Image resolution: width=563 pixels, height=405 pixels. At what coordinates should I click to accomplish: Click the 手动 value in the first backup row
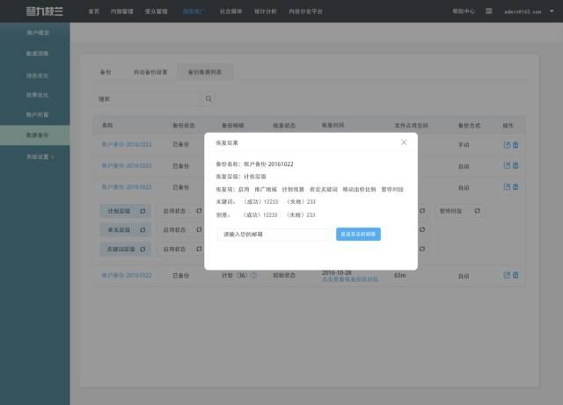(464, 145)
